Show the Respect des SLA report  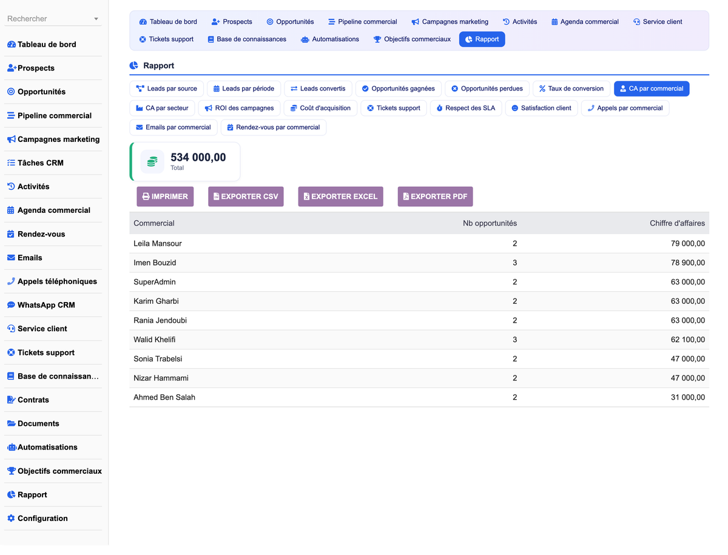[x=465, y=108]
